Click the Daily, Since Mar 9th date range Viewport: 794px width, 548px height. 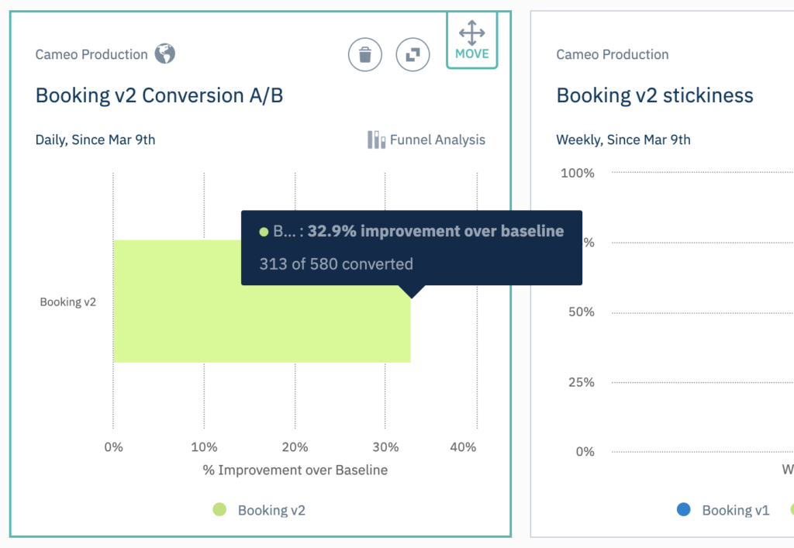click(95, 140)
